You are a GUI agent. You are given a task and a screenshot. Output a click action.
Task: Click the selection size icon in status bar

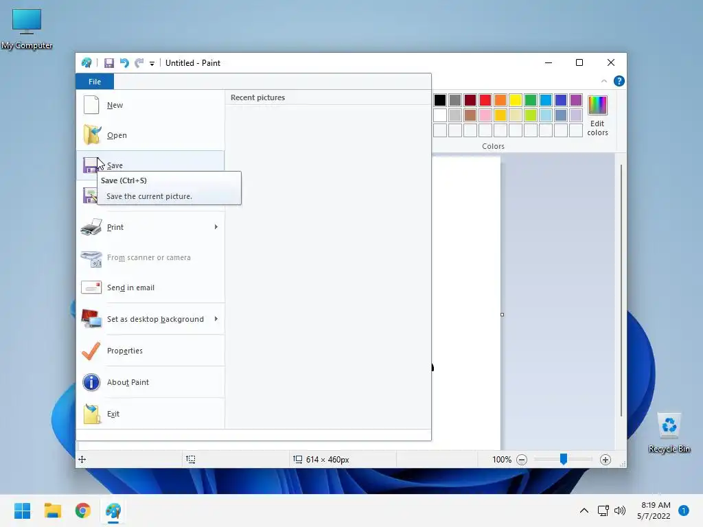click(x=191, y=459)
